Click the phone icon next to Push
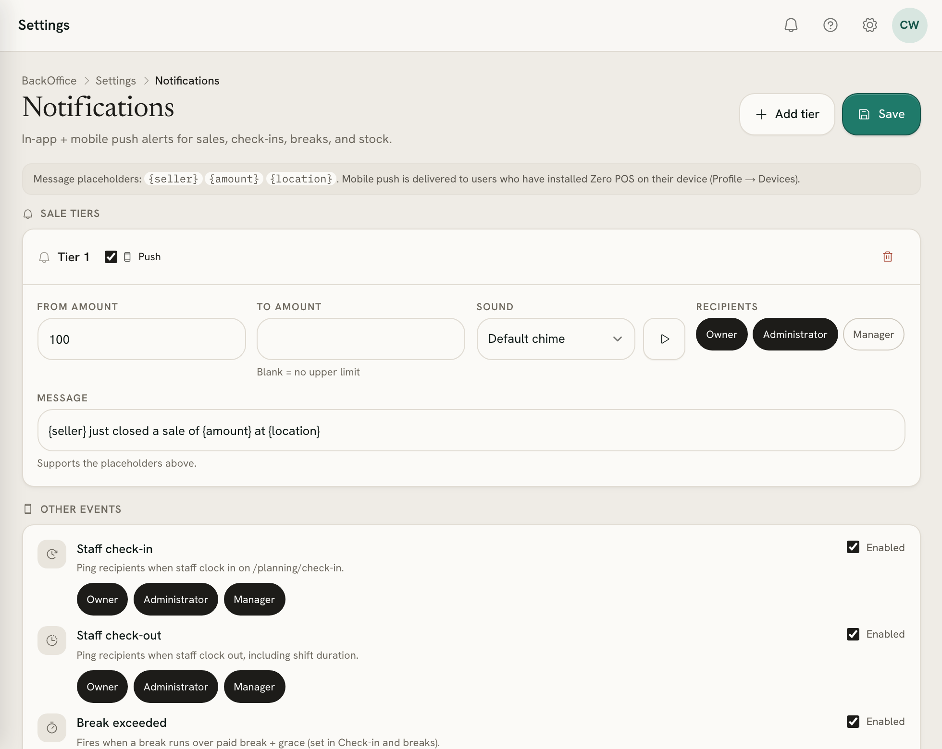Viewport: 942px width, 749px height. tap(127, 257)
